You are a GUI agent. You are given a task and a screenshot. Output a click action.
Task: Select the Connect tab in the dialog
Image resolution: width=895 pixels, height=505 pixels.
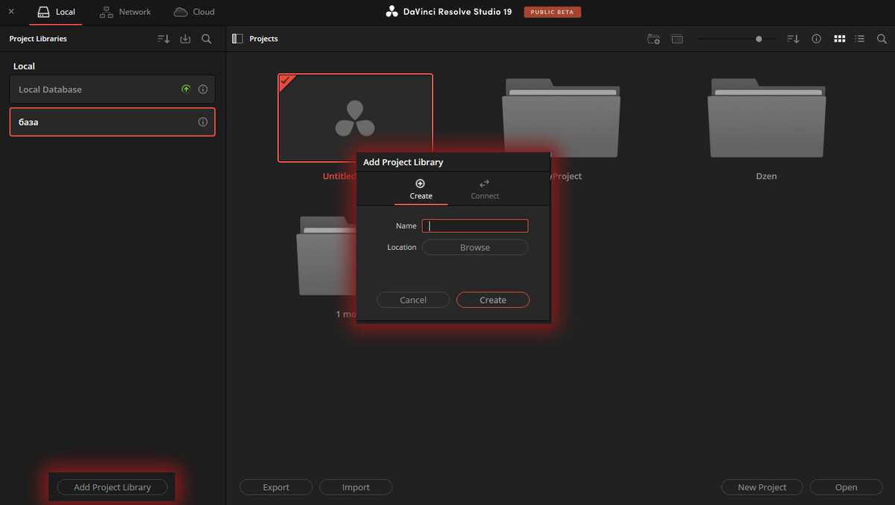485,189
